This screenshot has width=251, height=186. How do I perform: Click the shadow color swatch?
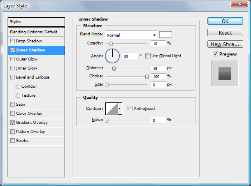(x=165, y=35)
